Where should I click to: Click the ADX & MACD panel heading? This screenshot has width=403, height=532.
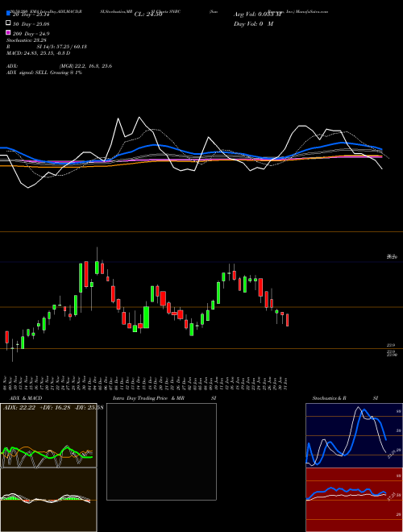(26, 398)
